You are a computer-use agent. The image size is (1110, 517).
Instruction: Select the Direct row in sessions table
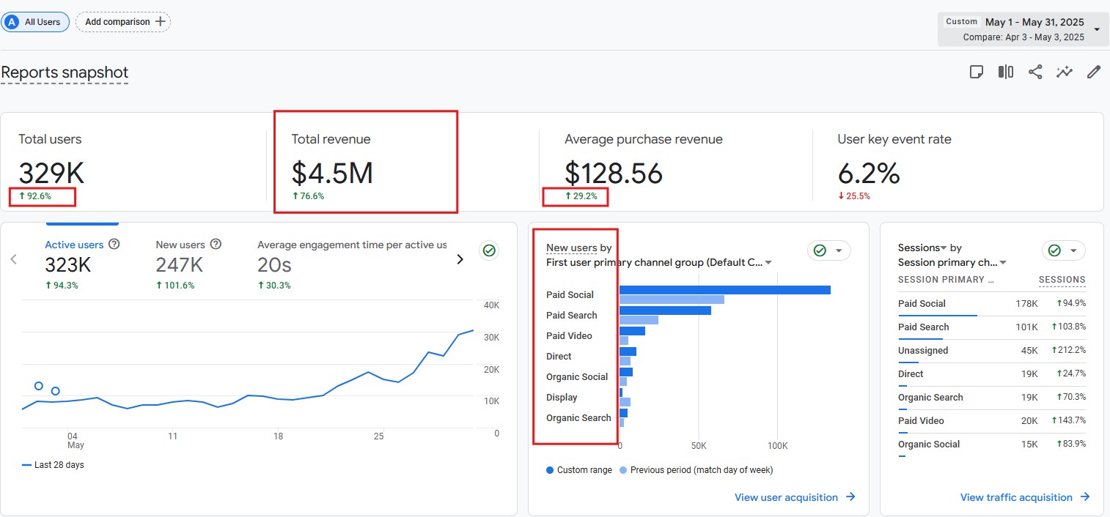coord(992,374)
